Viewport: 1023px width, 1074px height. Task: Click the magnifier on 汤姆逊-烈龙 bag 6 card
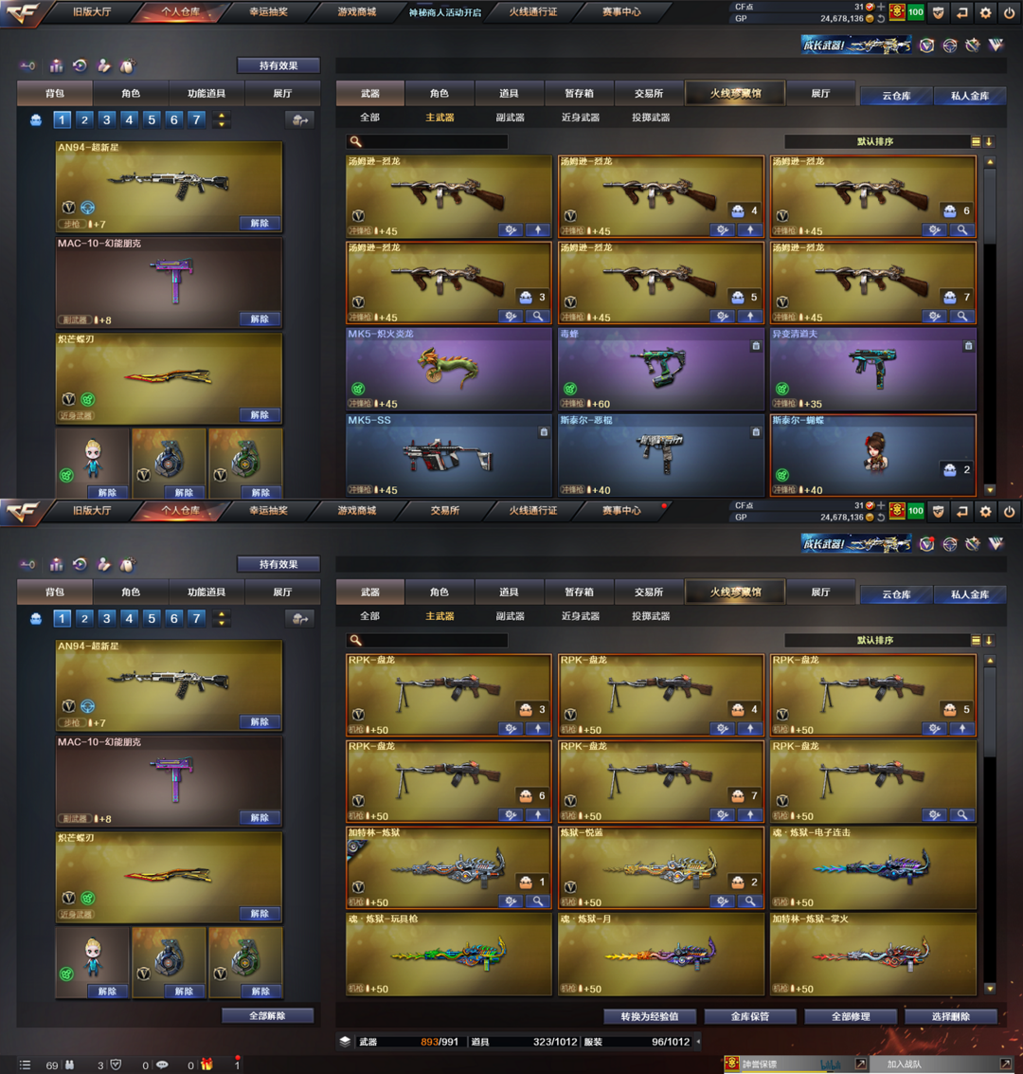coord(962,230)
